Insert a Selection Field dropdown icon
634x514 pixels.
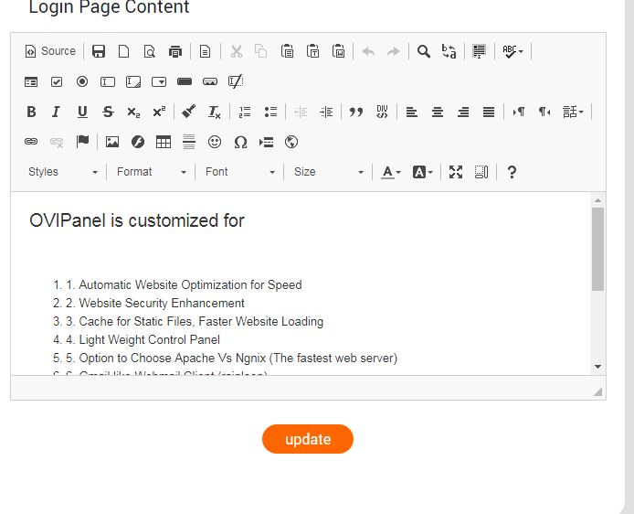click(159, 81)
